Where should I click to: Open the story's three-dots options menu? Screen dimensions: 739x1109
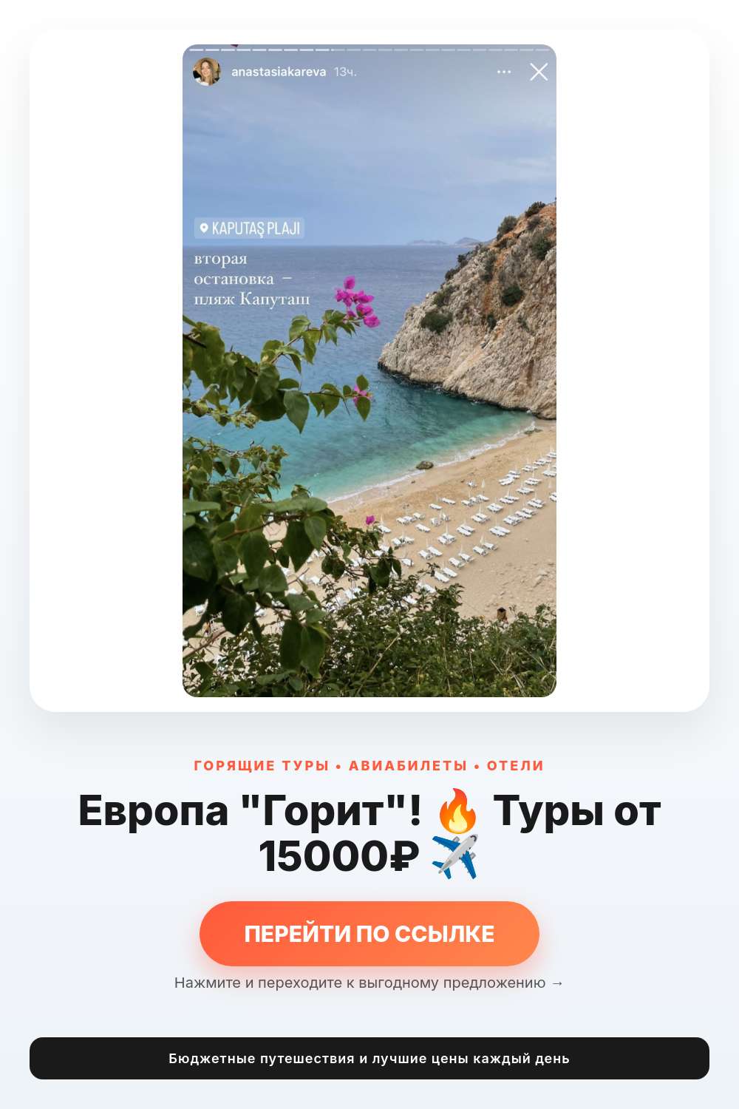point(504,72)
